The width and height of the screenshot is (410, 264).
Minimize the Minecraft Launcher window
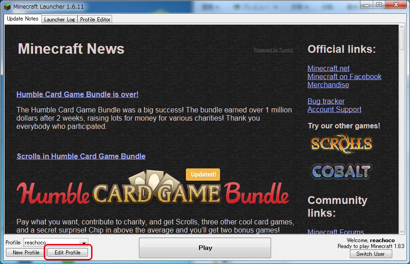(367, 5)
